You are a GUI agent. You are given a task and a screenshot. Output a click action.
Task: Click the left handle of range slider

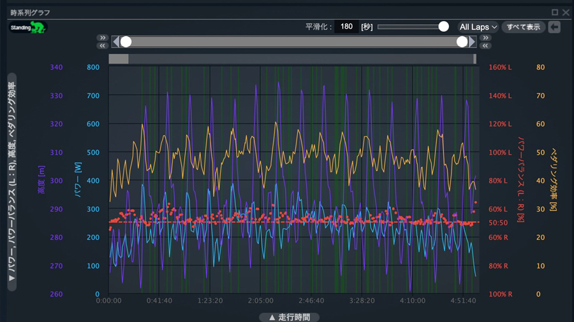point(126,42)
